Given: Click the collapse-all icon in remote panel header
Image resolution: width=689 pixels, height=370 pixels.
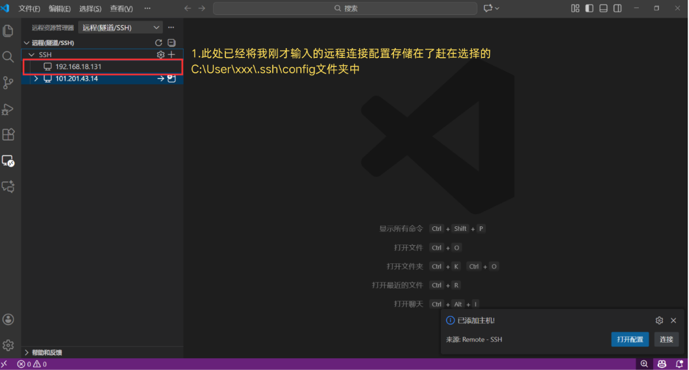Looking at the screenshot, I should coord(171,42).
